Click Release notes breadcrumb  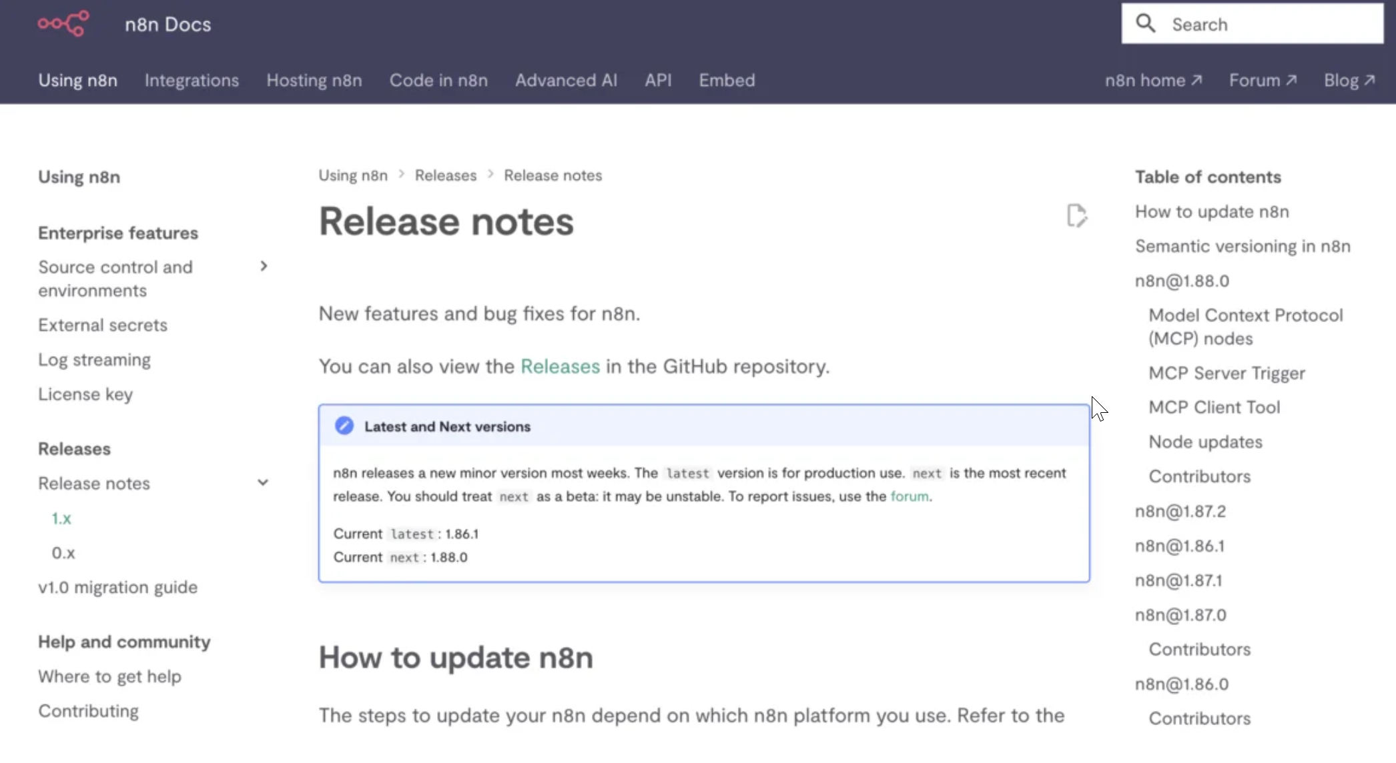pyautogui.click(x=553, y=175)
